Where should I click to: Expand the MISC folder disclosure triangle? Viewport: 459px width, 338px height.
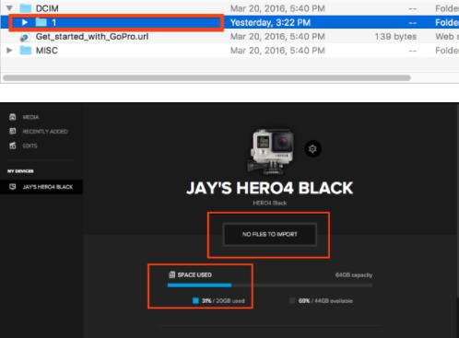coord(9,50)
